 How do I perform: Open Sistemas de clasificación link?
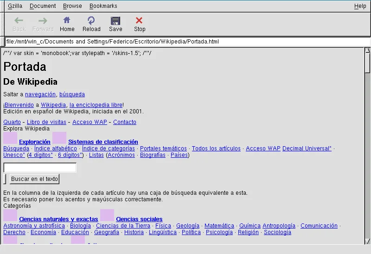[x=103, y=142]
